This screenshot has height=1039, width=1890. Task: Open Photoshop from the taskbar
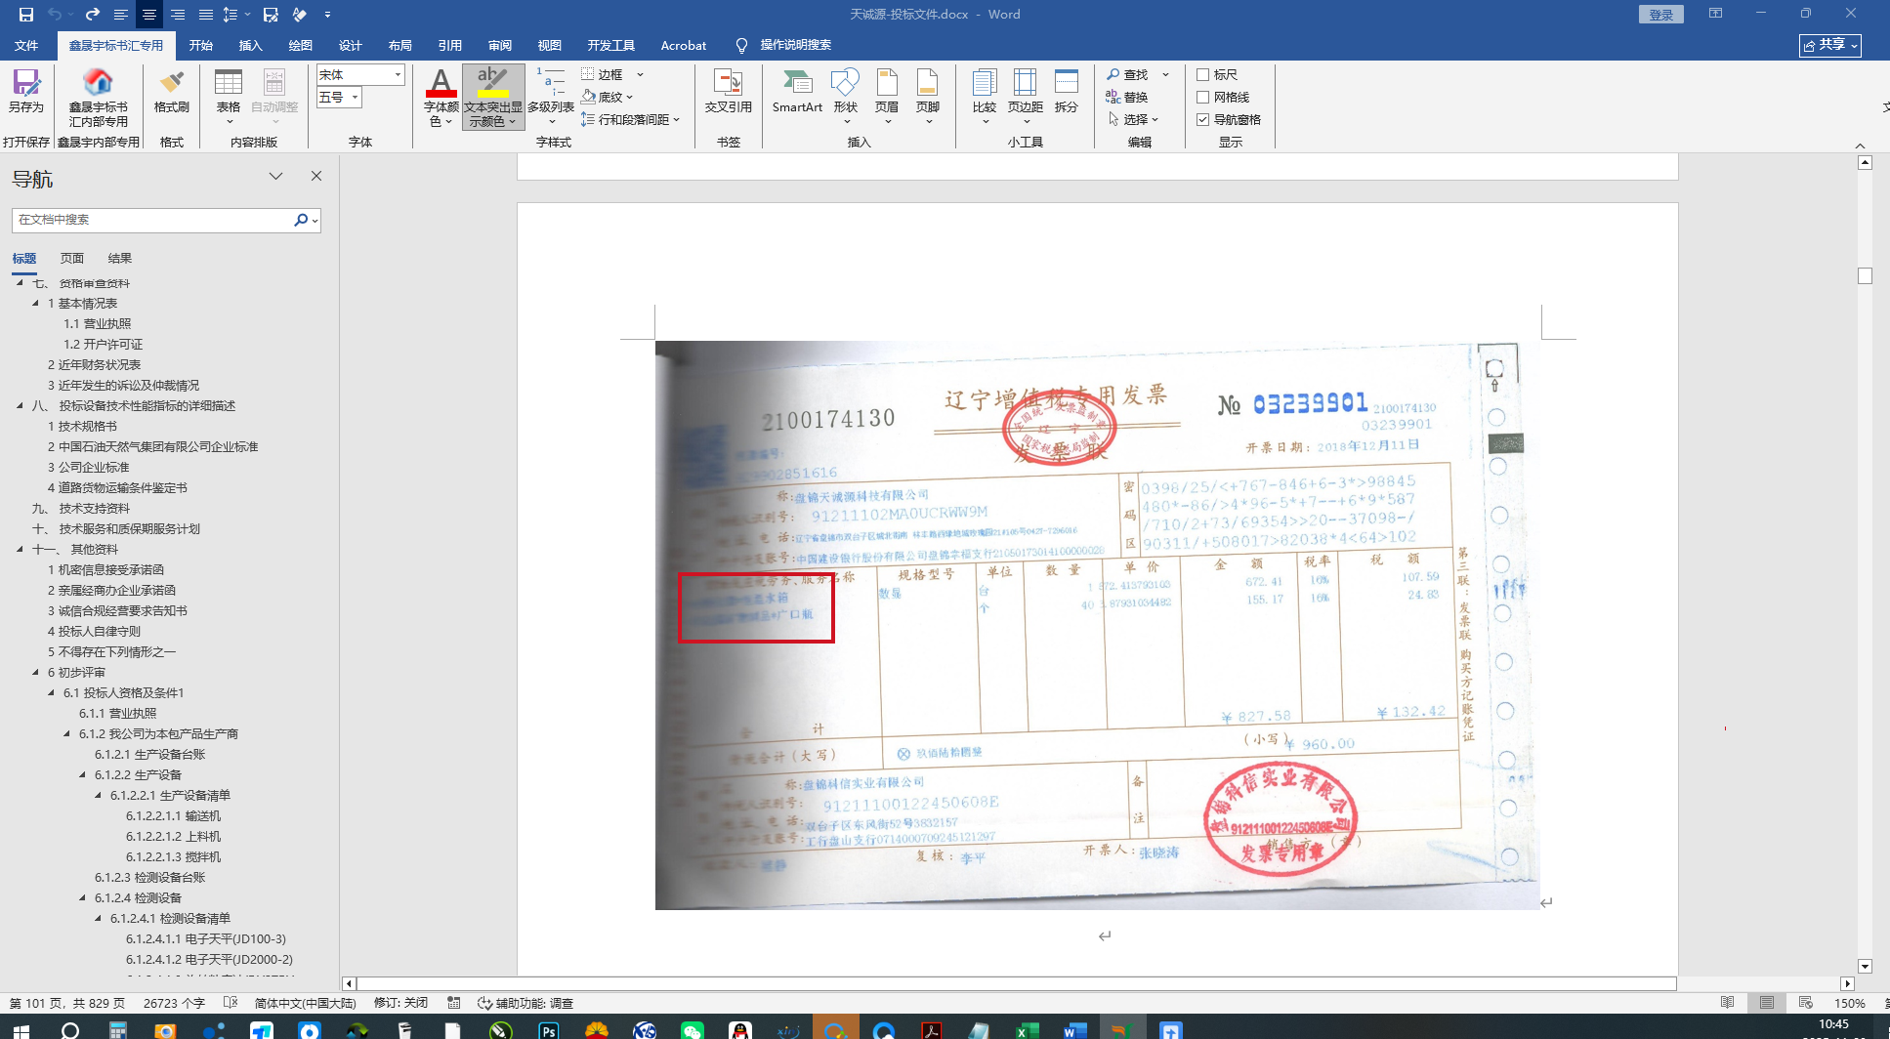coord(549,1030)
